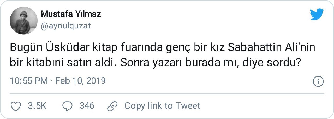Click the 3.5K likes count
334x119 pixels.
coord(37,106)
